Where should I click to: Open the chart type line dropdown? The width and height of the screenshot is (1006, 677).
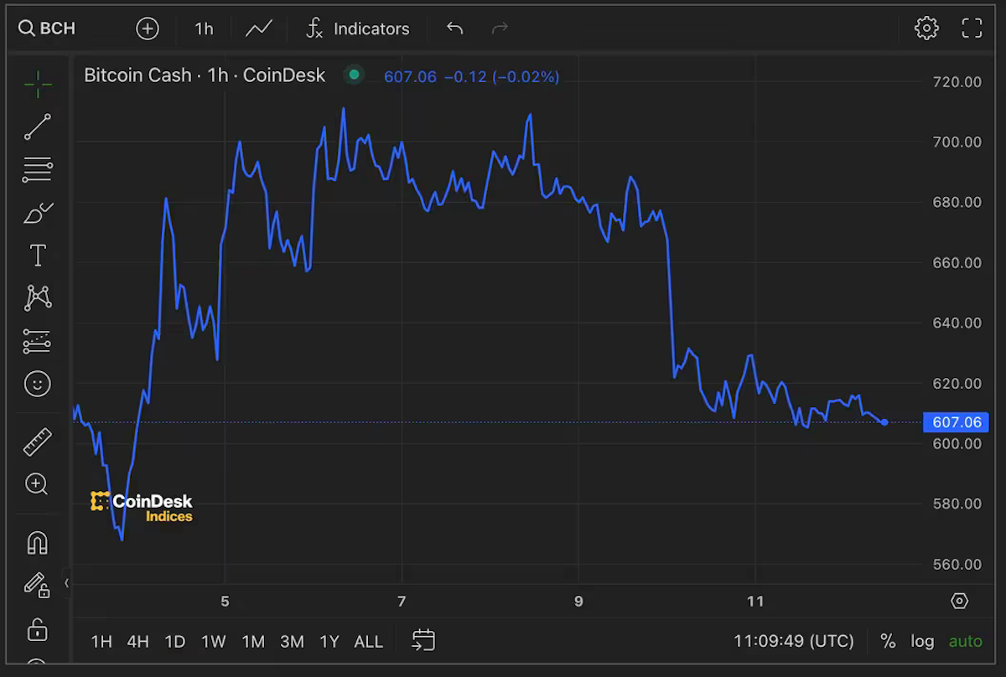258,28
